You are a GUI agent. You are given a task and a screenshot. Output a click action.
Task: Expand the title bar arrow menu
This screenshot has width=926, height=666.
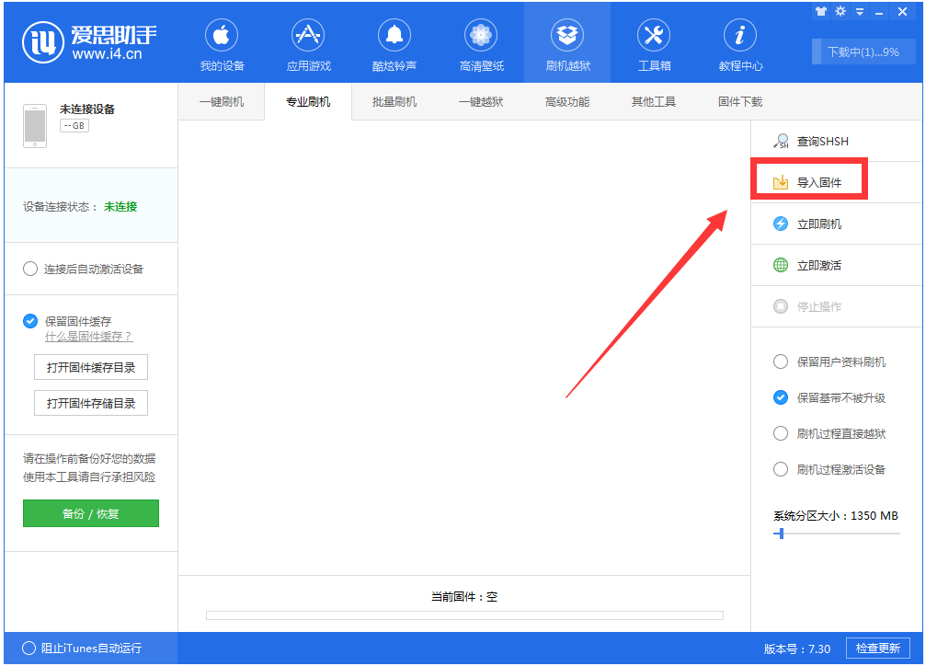coord(859,11)
